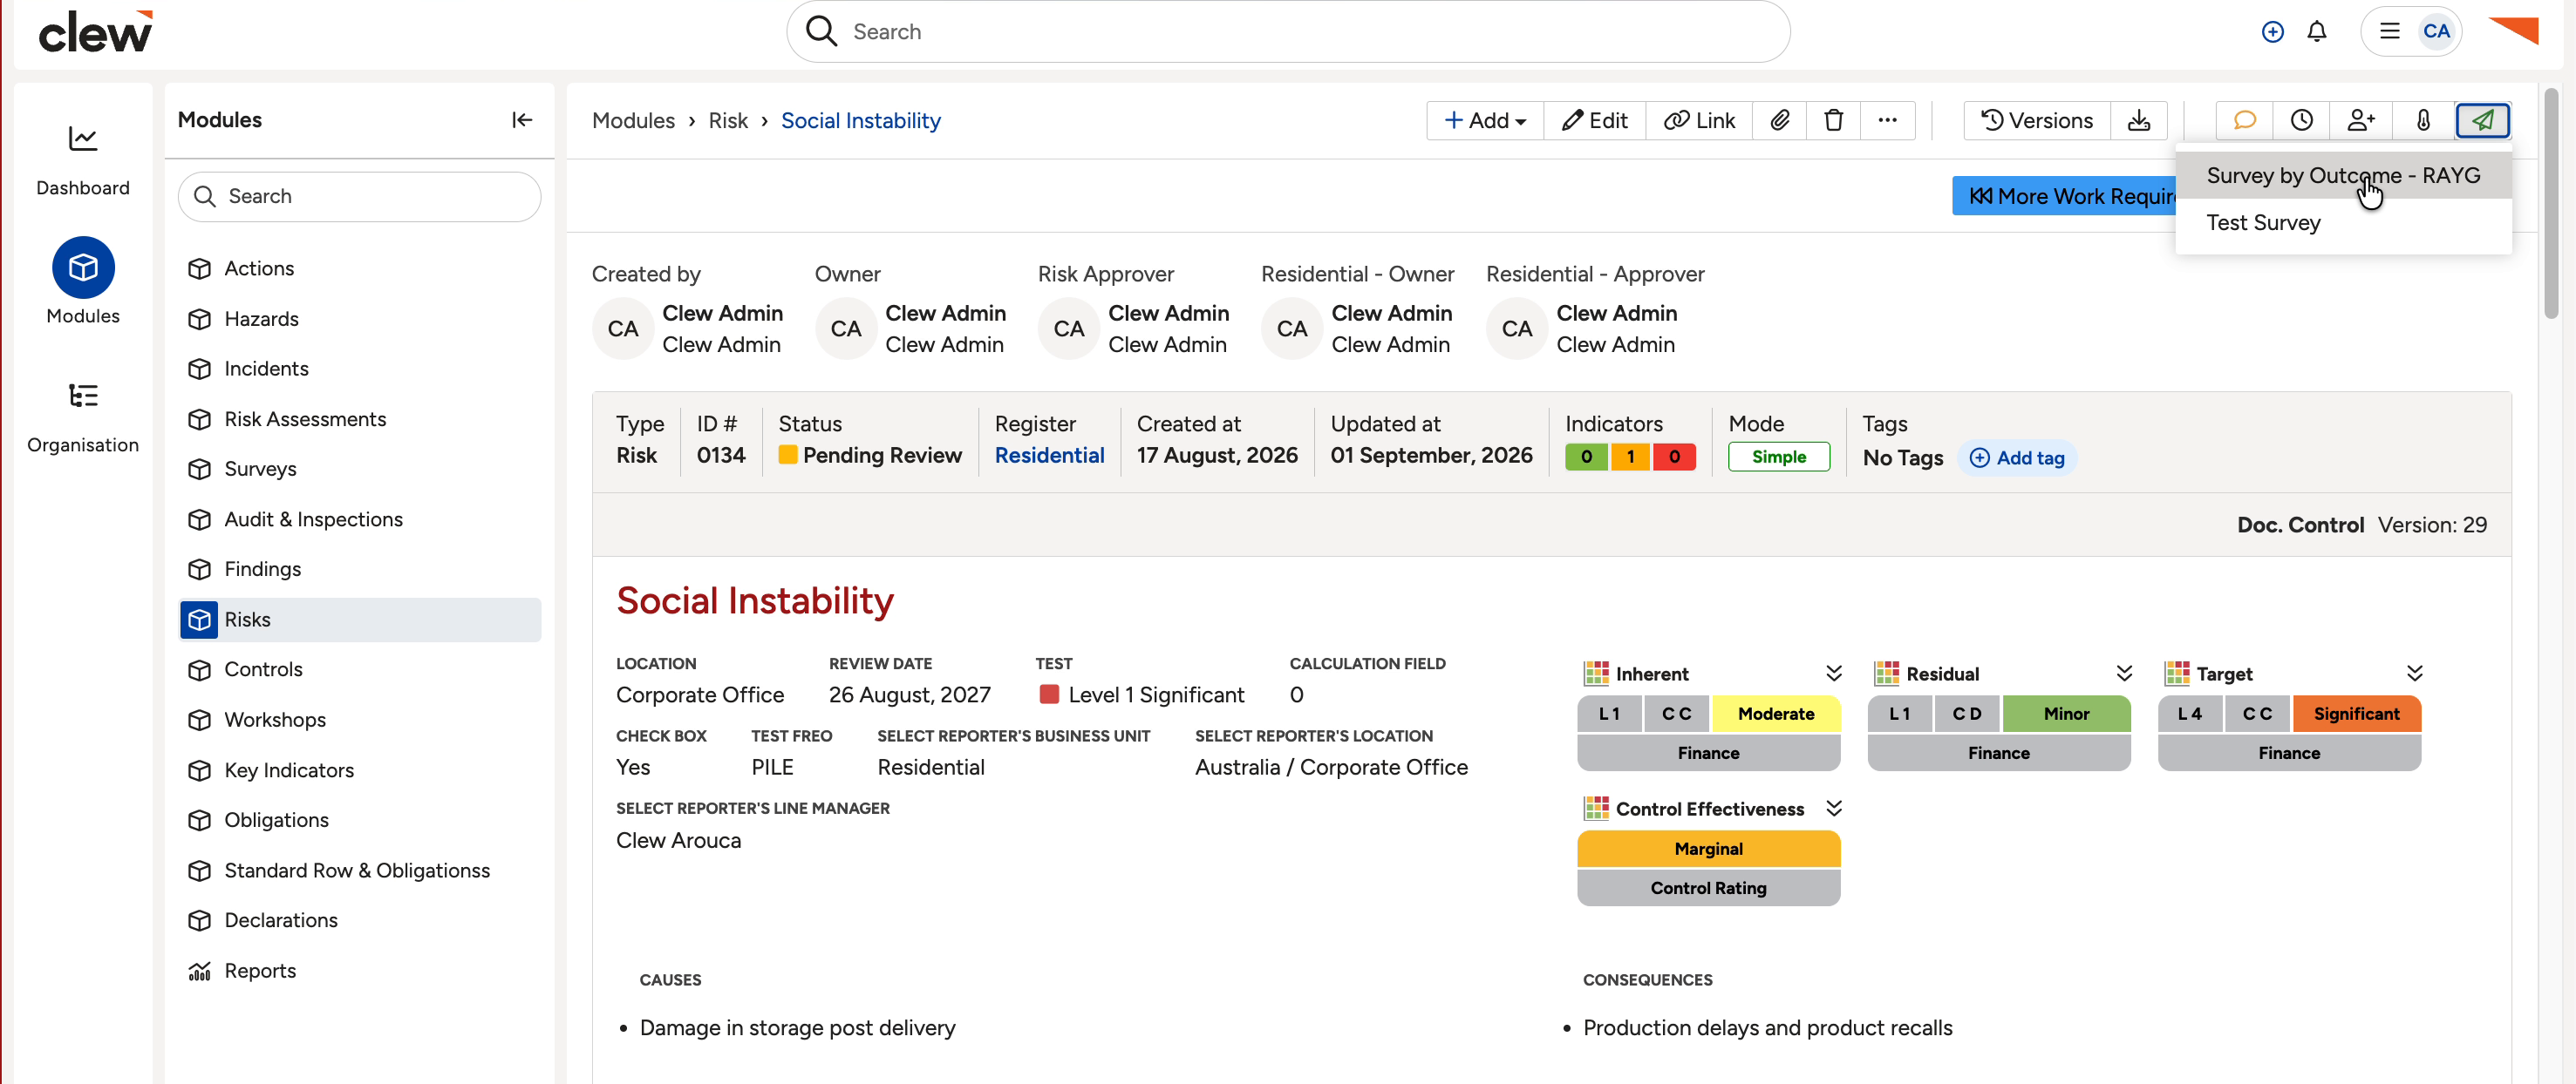
Task: Focus the top global Search field
Action: [x=1288, y=32]
